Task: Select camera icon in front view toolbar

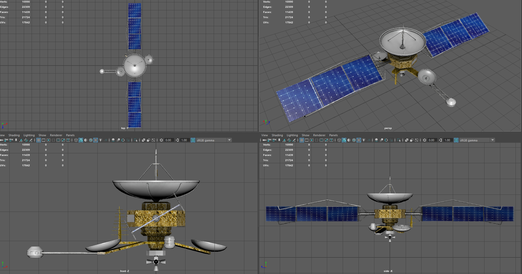Action: [2, 140]
